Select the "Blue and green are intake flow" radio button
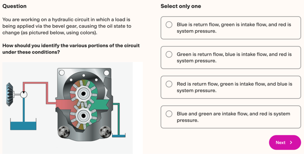 point(169,114)
